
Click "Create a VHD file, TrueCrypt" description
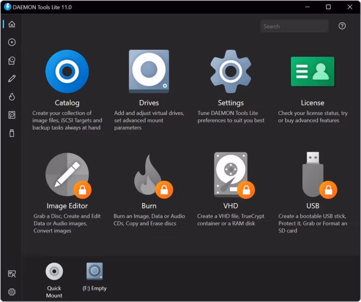[x=231, y=220]
